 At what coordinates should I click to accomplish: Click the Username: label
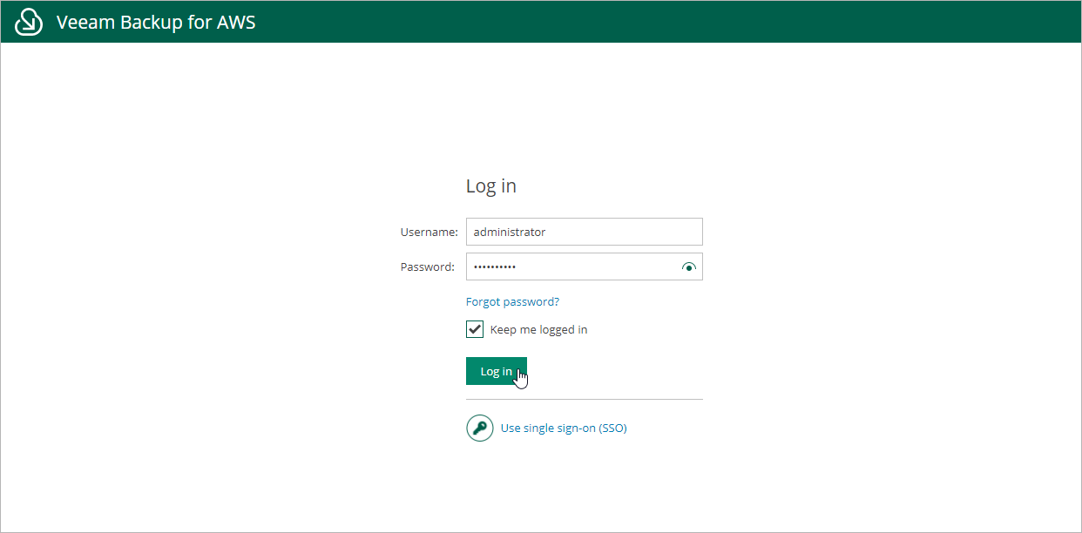tap(429, 232)
